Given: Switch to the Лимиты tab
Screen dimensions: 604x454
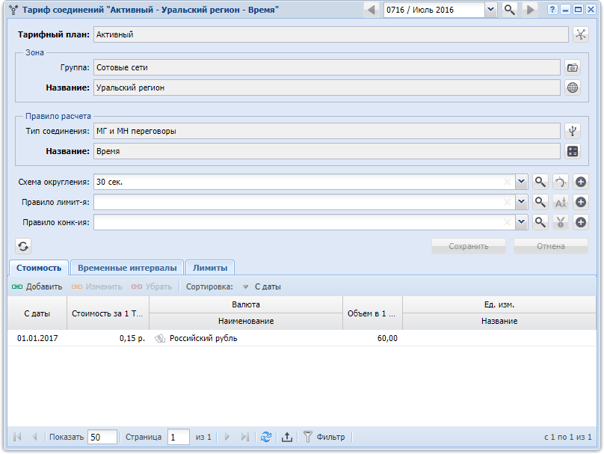Looking at the screenshot, I should pos(210,268).
